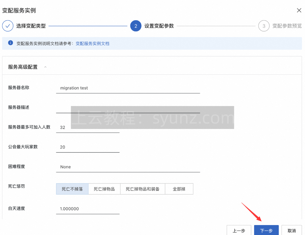Viewport: 305px width, 235px height.
Task: Click the 公会最大玩家数 label
Action: (x=23, y=147)
